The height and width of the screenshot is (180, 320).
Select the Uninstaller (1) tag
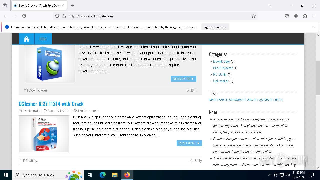(238, 100)
